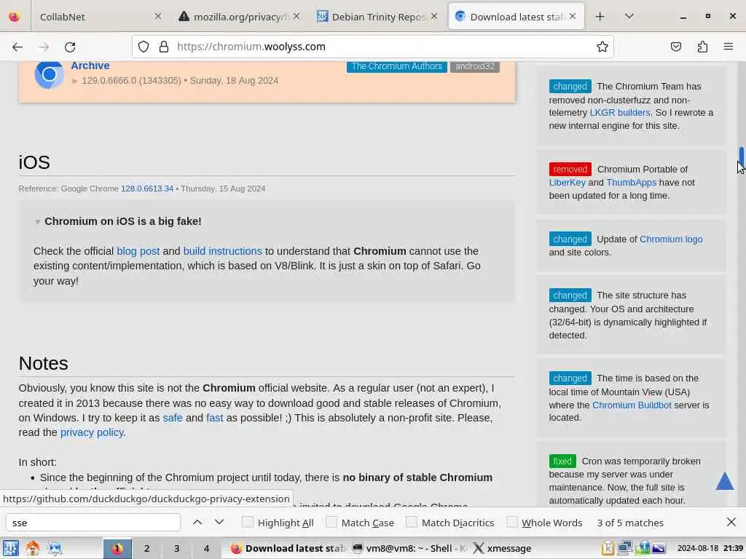This screenshot has width=746, height=559.
Task: Select the vm8@vm8 Shell taskbar window
Action: point(409,548)
